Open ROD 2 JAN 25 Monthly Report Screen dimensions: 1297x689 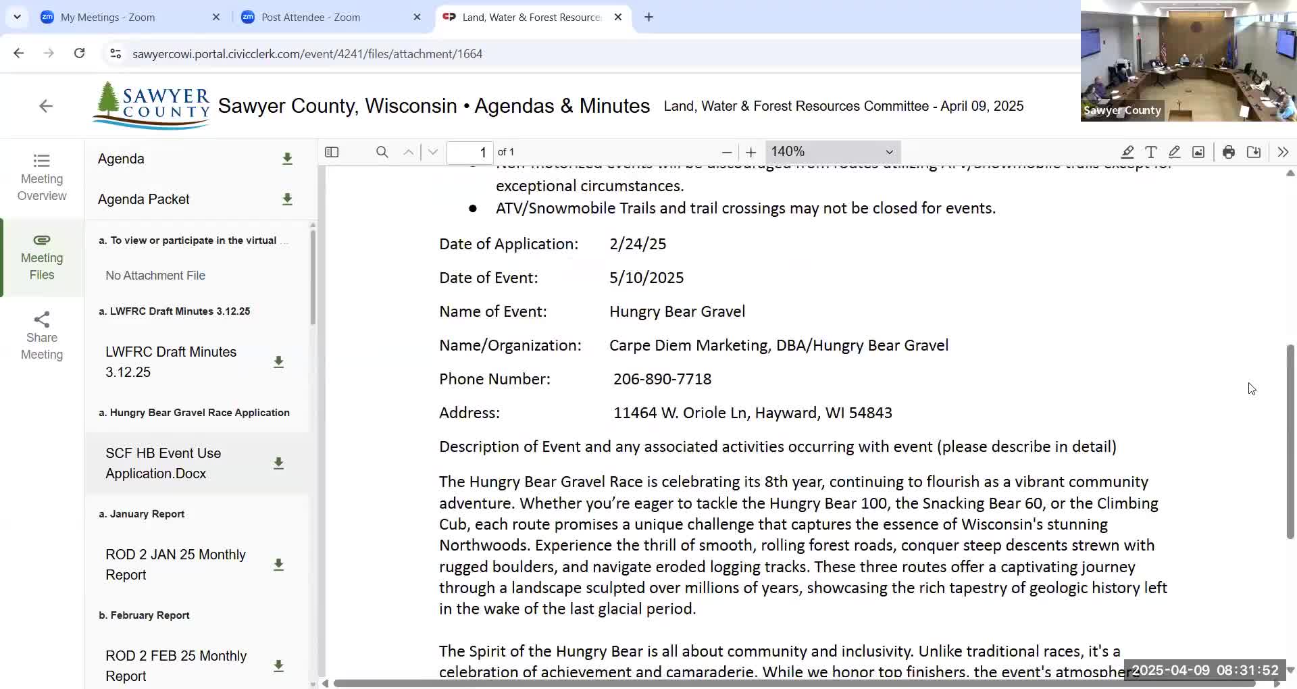176,565
